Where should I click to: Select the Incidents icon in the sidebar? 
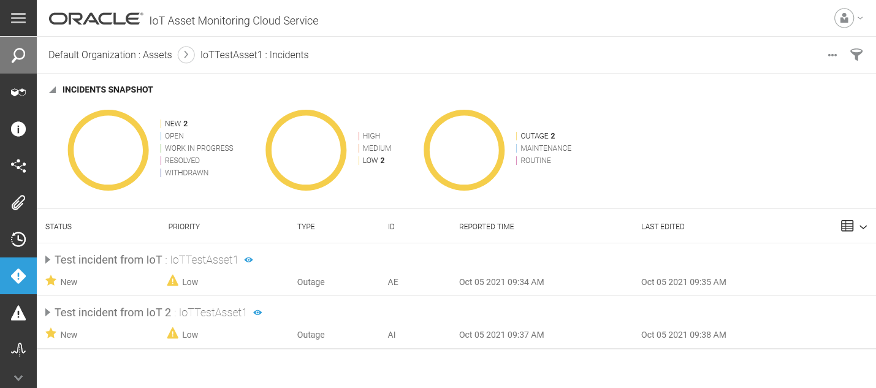click(x=18, y=276)
